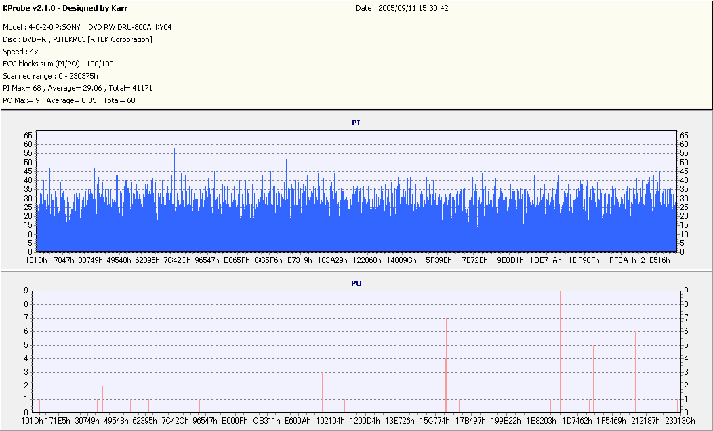Viewport: 713px width, 431px height.
Task: Select the 1F5469h axis label
Action: coord(611,421)
